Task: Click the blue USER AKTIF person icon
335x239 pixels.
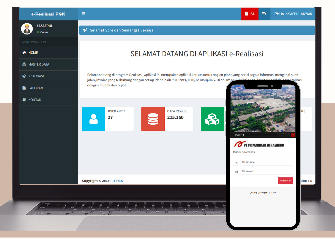Action: click(x=93, y=119)
